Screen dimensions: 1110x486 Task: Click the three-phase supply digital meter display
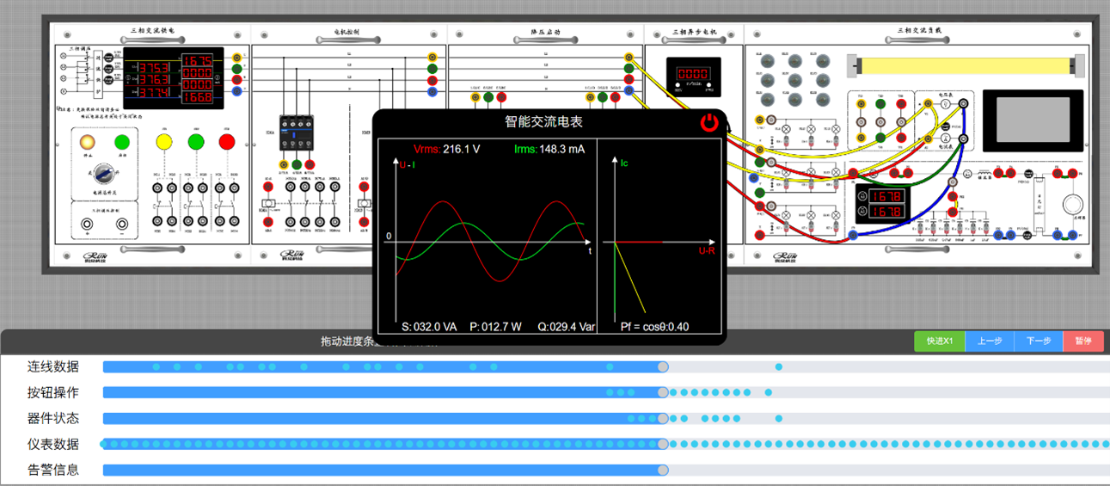[x=174, y=79]
